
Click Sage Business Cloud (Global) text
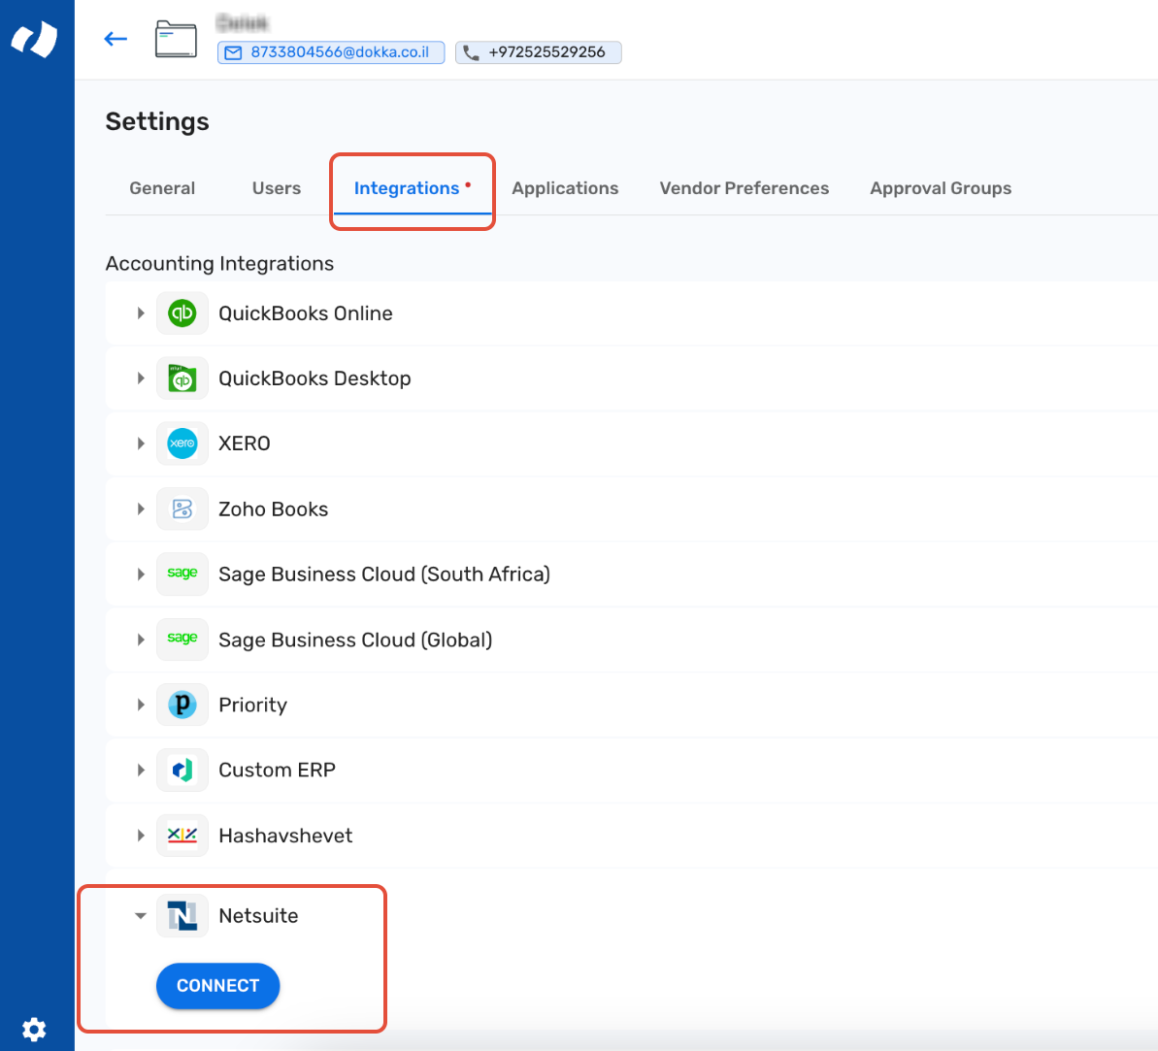[x=355, y=640]
